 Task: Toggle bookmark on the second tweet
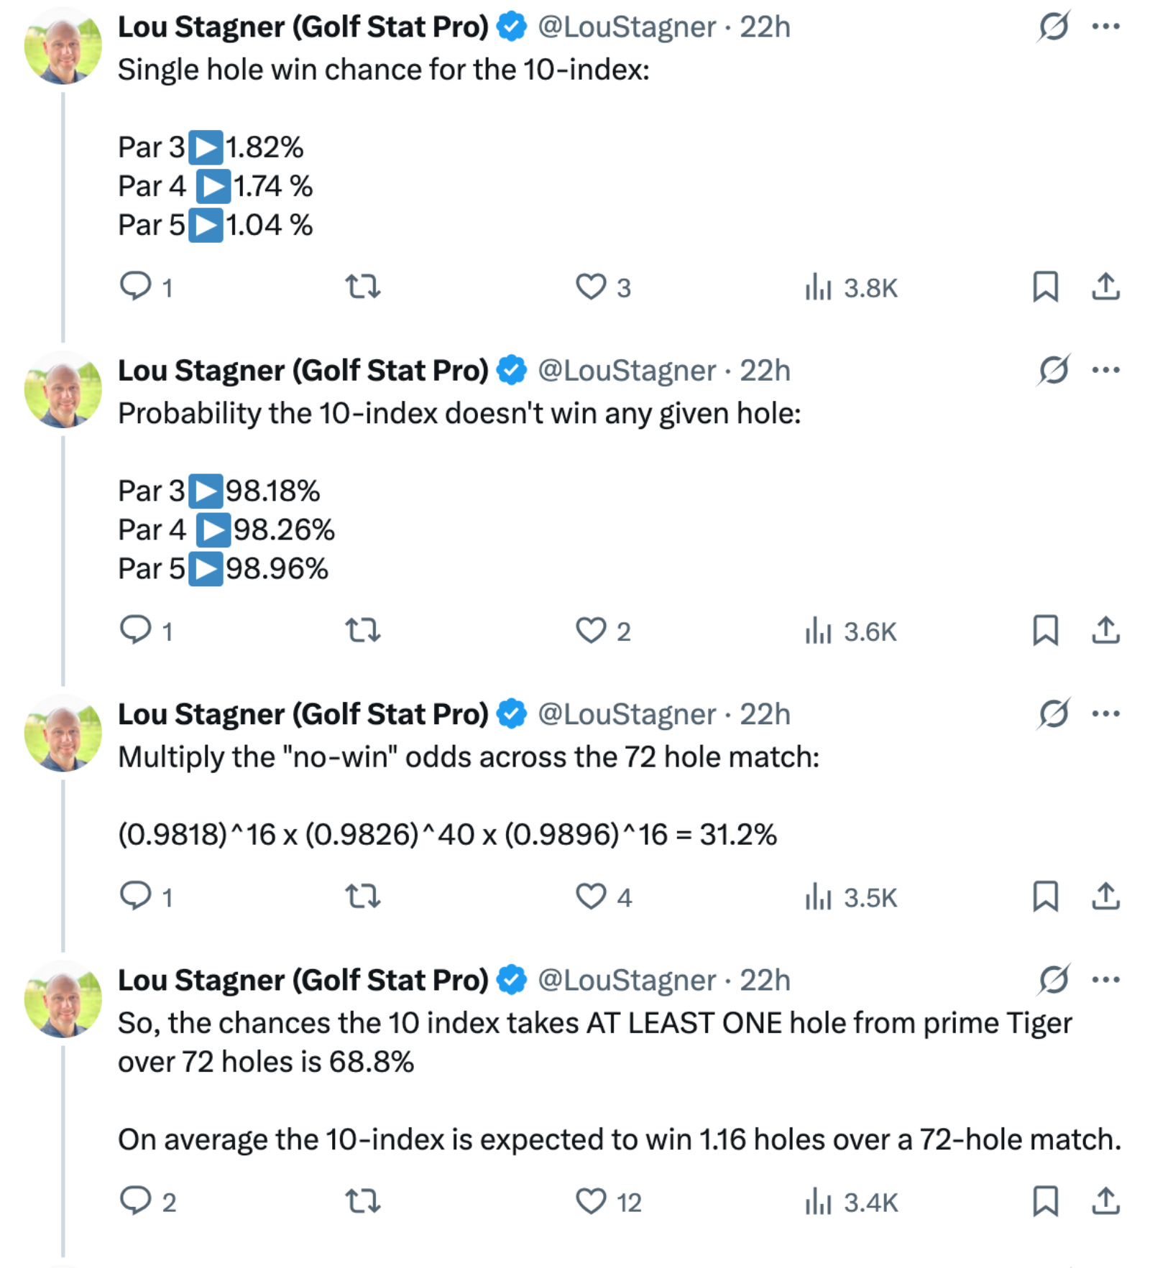click(1046, 630)
